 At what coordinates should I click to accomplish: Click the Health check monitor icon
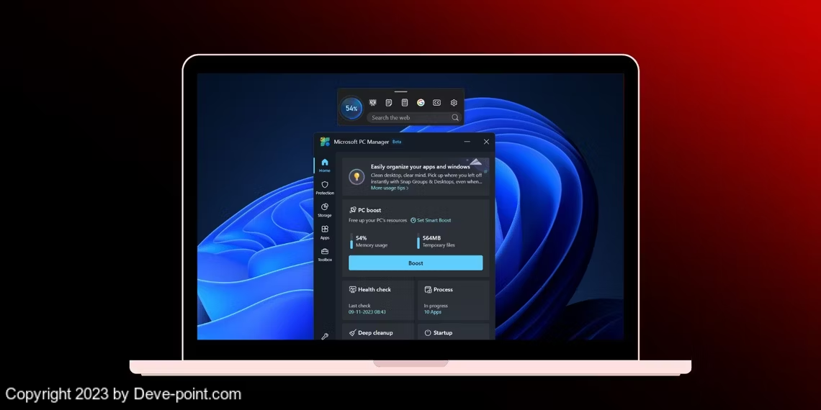(352, 289)
